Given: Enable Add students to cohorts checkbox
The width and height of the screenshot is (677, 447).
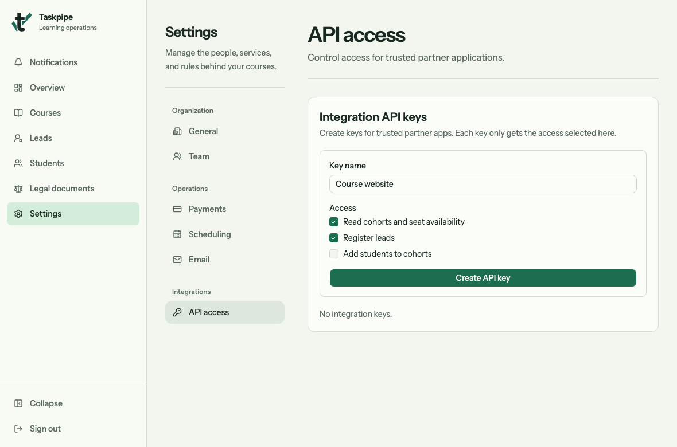Looking at the screenshot, I should click(x=334, y=254).
